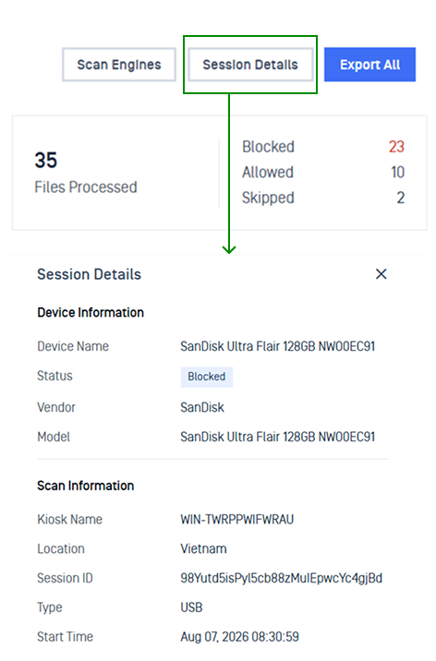This screenshot has height=661, width=436.
Task: Export all results with Export All
Action: tap(369, 65)
